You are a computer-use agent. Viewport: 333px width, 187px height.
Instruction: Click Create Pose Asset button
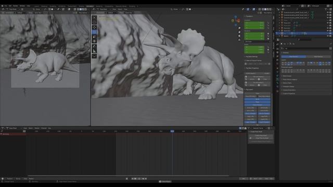[x=261, y=136]
